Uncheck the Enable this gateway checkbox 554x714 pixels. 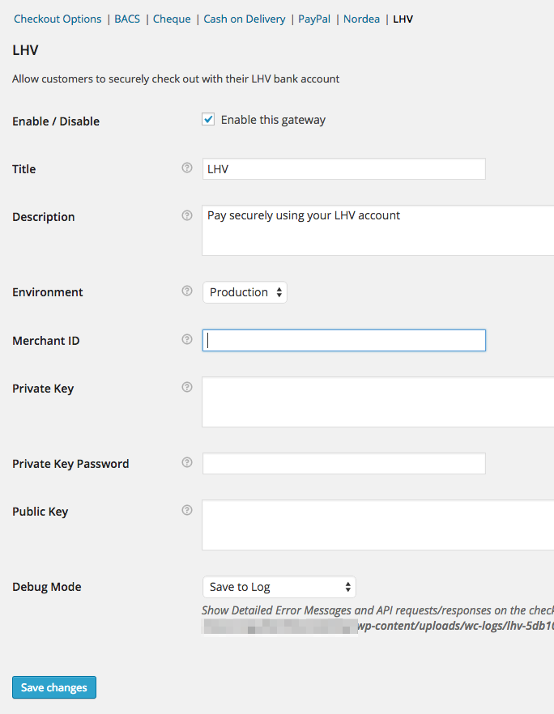tap(209, 120)
